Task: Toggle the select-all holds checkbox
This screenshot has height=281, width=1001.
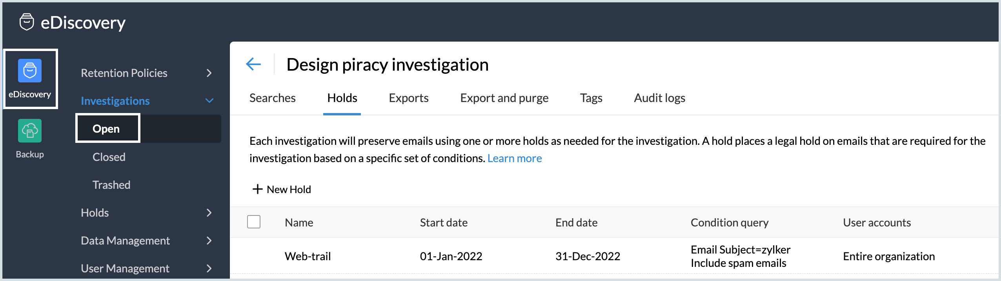Action: tap(254, 222)
